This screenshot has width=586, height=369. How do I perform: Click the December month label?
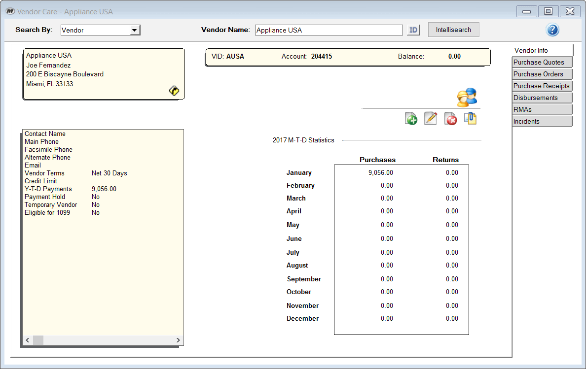[x=302, y=319]
